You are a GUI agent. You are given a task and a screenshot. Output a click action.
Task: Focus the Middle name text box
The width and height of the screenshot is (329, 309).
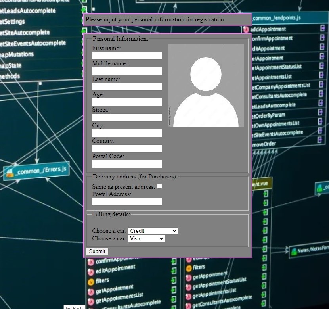(127, 71)
